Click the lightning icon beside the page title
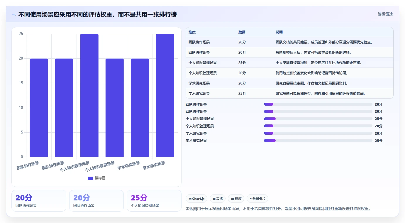 pos(14,15)
